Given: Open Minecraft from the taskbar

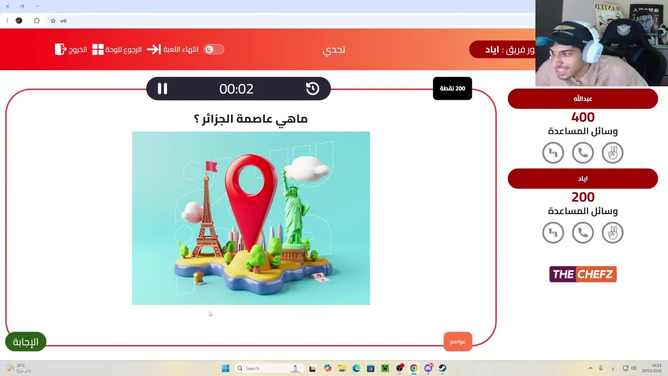Looking at the screenshot, I should tap(385, 368).
